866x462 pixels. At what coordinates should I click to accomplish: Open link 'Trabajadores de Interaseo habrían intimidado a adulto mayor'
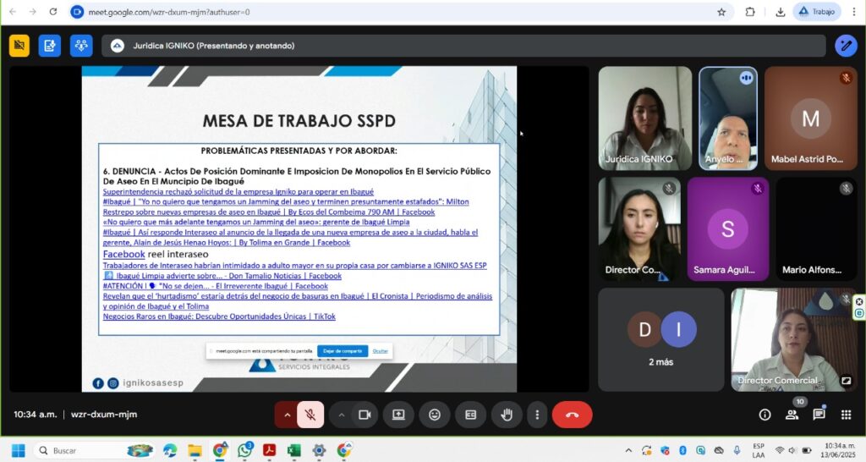[294, 265]
